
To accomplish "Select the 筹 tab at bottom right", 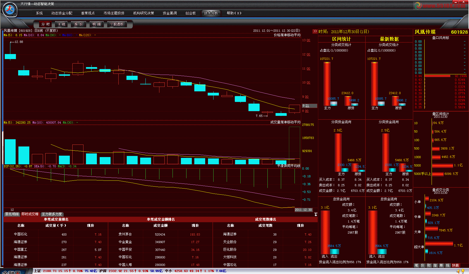I will click(441, 265).
